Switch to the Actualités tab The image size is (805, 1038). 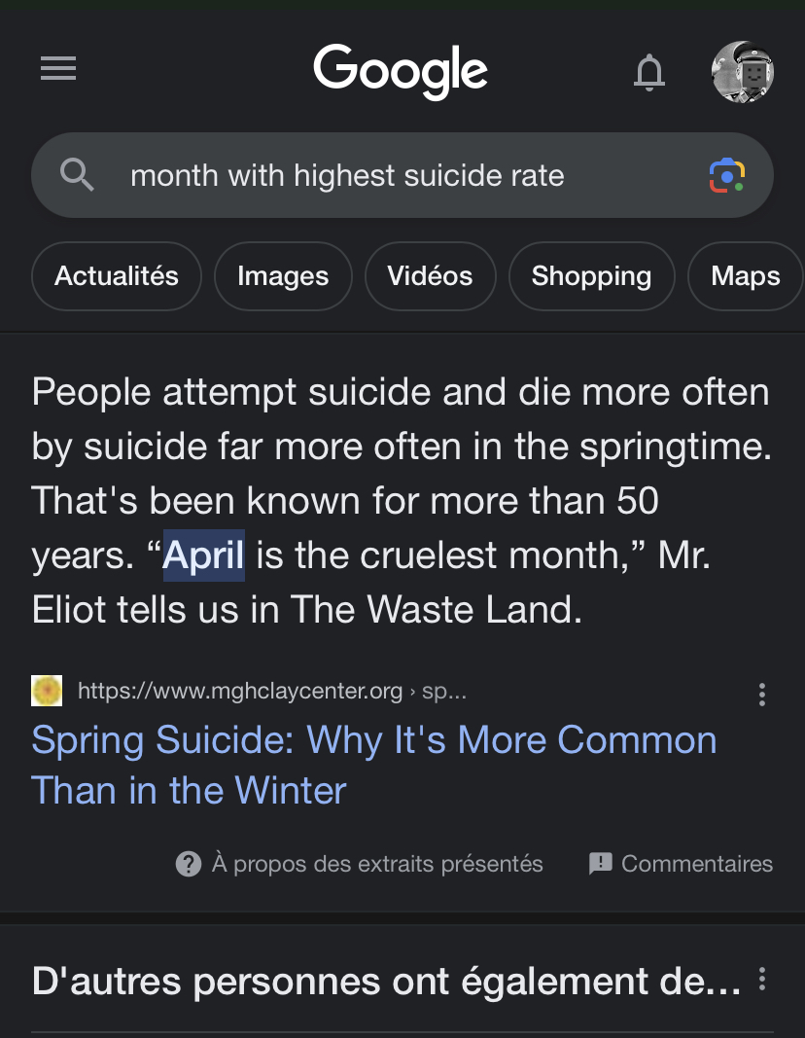click(117, 276)
